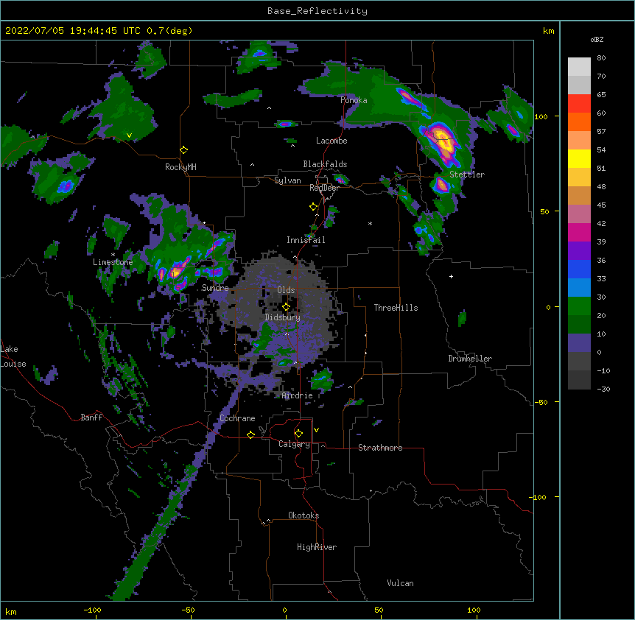Image resolution: width=635 pixels, height=620 pixels.
Task: Pick the orange 60-57 dBZ legend swatch
Action: point(579,121)
